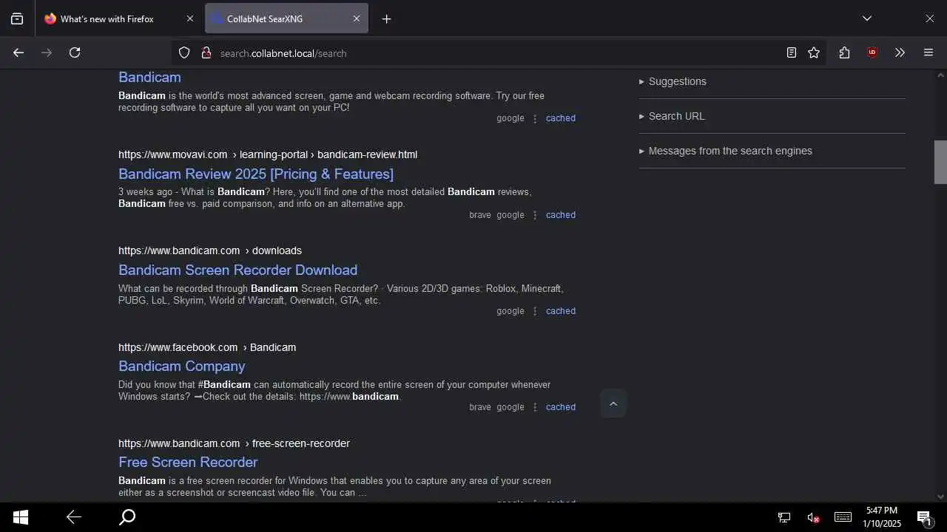Image resolution: width=947 pixels, height=532 pixels.
Task: Open a new browser tab with plus
Action: point(386,19)
